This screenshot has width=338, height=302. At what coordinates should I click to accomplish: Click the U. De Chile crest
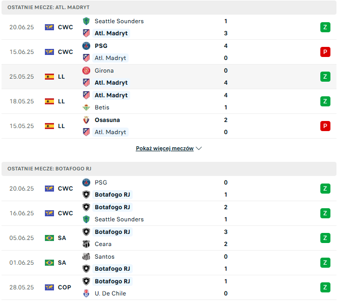tap(86, 293)
